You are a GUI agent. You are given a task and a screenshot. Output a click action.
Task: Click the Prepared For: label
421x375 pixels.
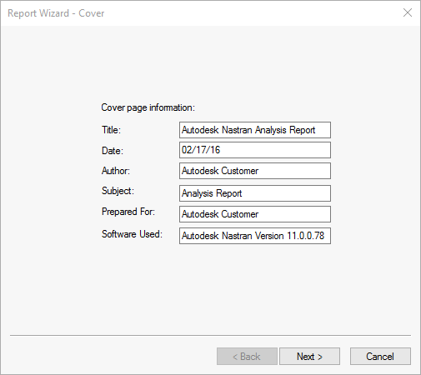128,212
